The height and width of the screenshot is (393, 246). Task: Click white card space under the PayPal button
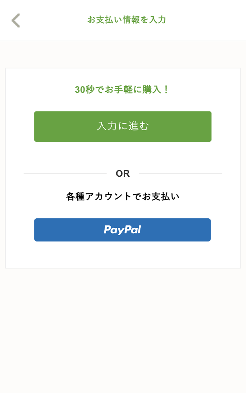(x=123, y=254)
